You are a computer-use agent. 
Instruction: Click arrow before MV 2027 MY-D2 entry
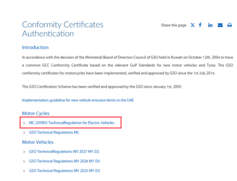pos(24,152)
